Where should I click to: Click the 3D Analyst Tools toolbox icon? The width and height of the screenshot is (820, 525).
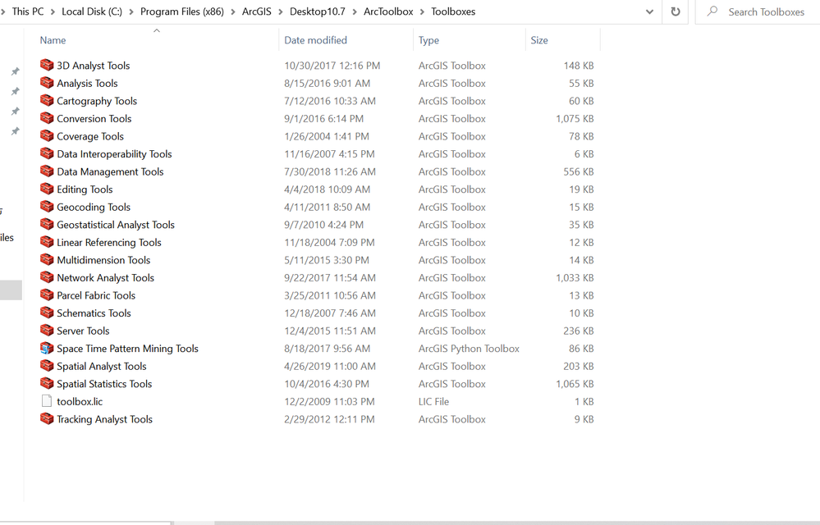pos(47,65)
